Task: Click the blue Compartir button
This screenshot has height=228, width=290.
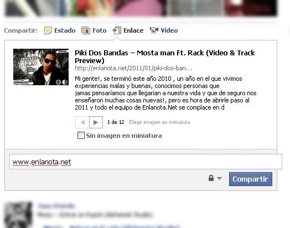Action: tap(251, 179)
